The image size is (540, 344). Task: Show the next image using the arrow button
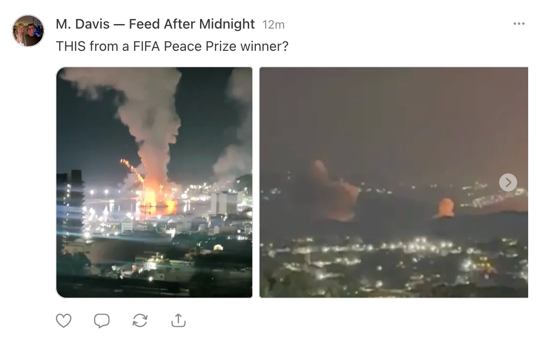tap(508, 182)
